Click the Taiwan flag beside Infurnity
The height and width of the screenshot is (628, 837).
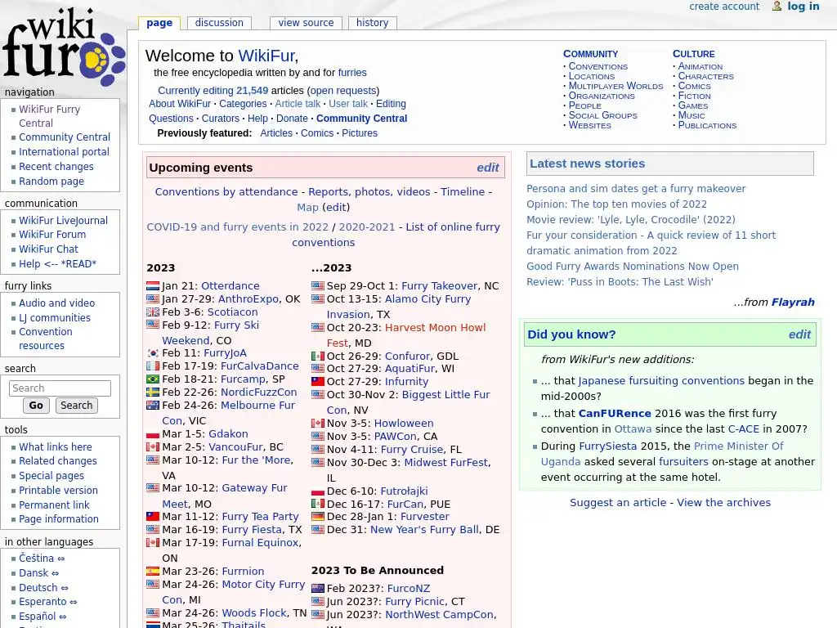pyautogui.click(x=318, y=382)
